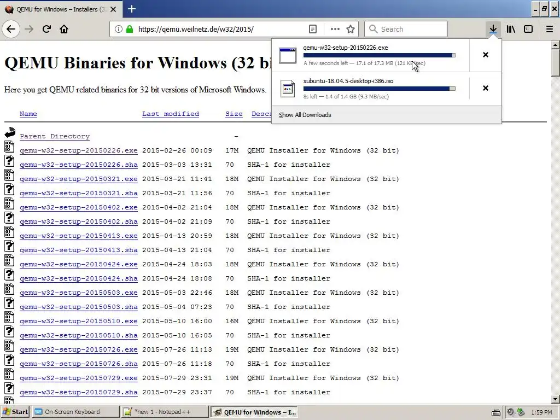Click unknown-file icon beside qemu-w32-setup-20150402.sha
The image size is (560, 420).
[x=9, y=218]
